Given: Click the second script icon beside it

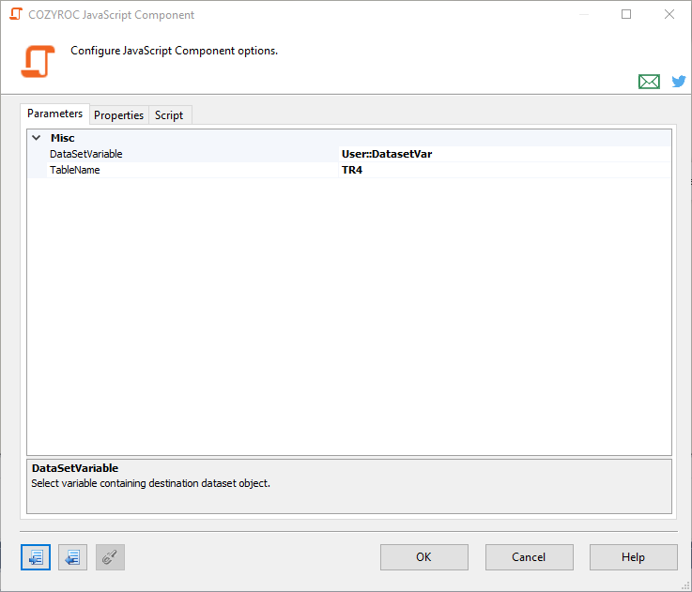Looking at the screenshot, I should 73,557.
